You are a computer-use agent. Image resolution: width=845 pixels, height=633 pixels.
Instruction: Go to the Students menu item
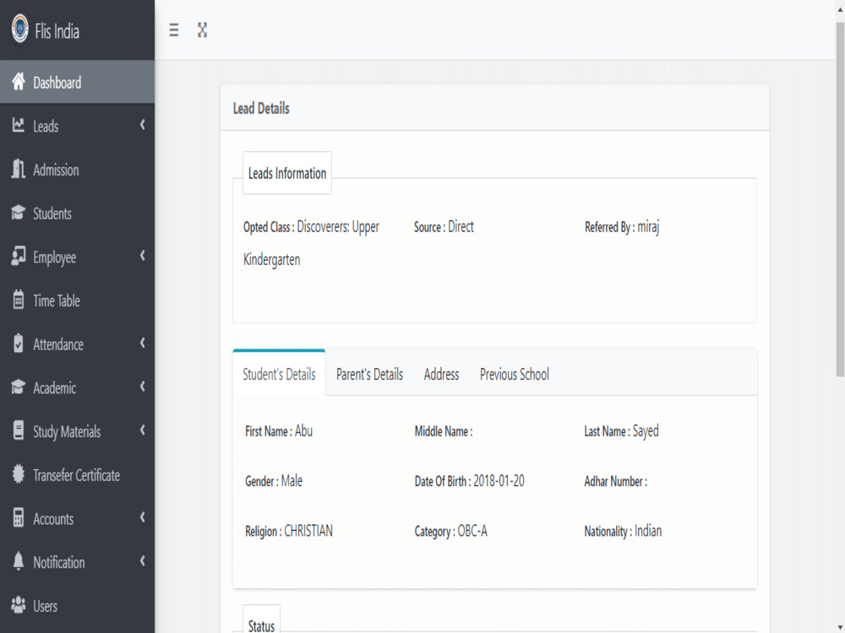point(77,213)
